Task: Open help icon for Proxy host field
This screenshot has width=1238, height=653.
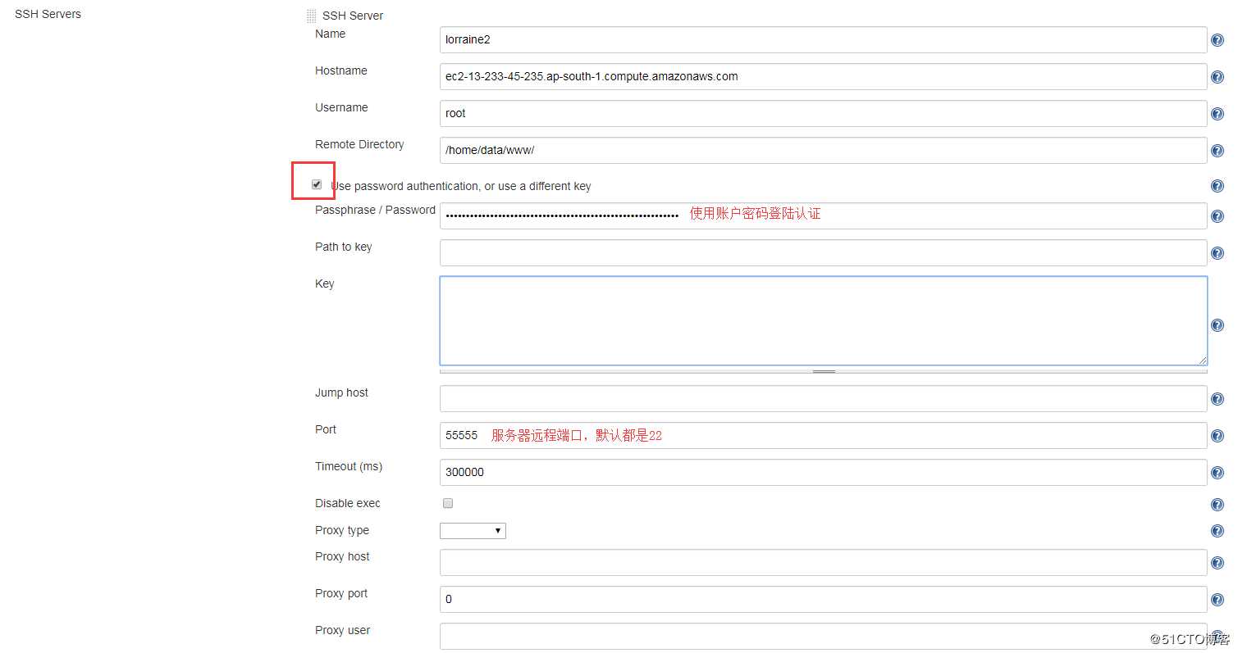Action: (x=1217, y=563)
